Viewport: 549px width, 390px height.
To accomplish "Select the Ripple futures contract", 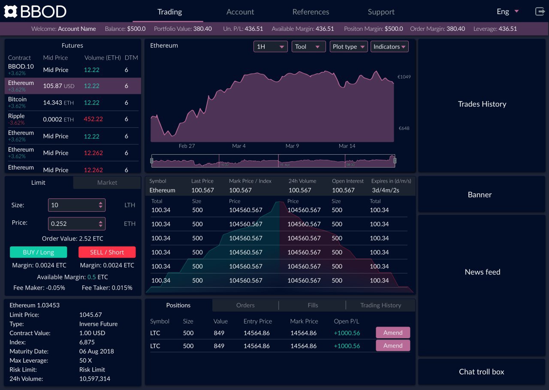I will [73, 119].
